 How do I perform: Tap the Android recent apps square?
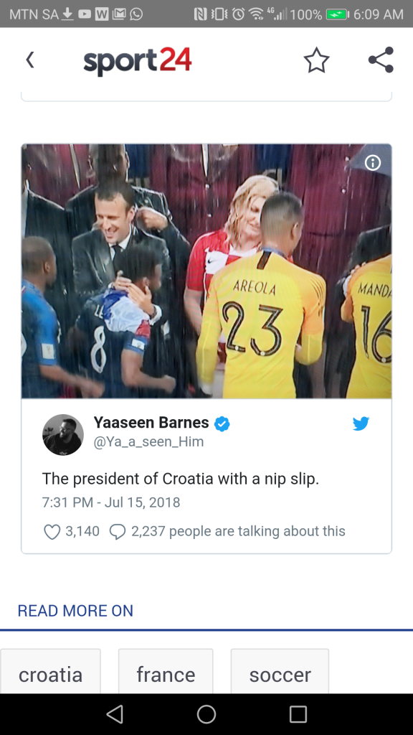coord(298,714)
